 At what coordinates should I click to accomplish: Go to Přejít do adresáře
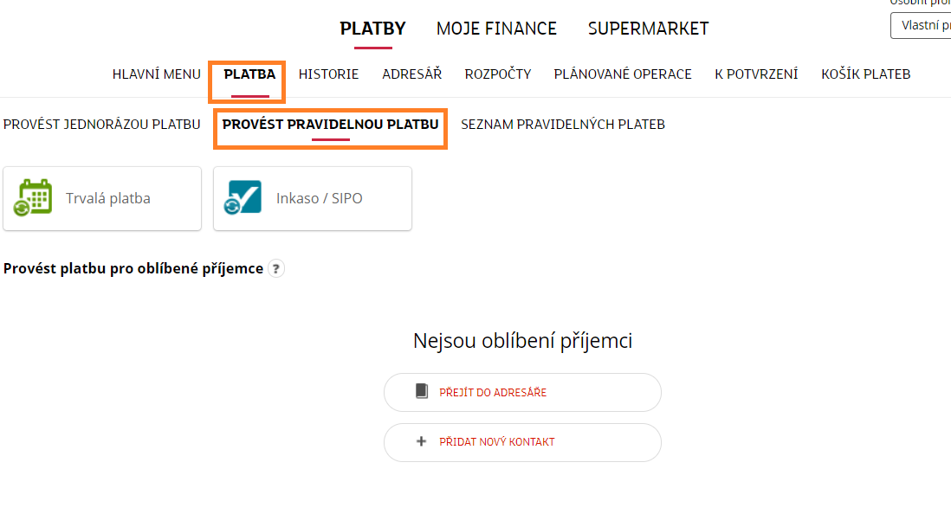(522, 392)
